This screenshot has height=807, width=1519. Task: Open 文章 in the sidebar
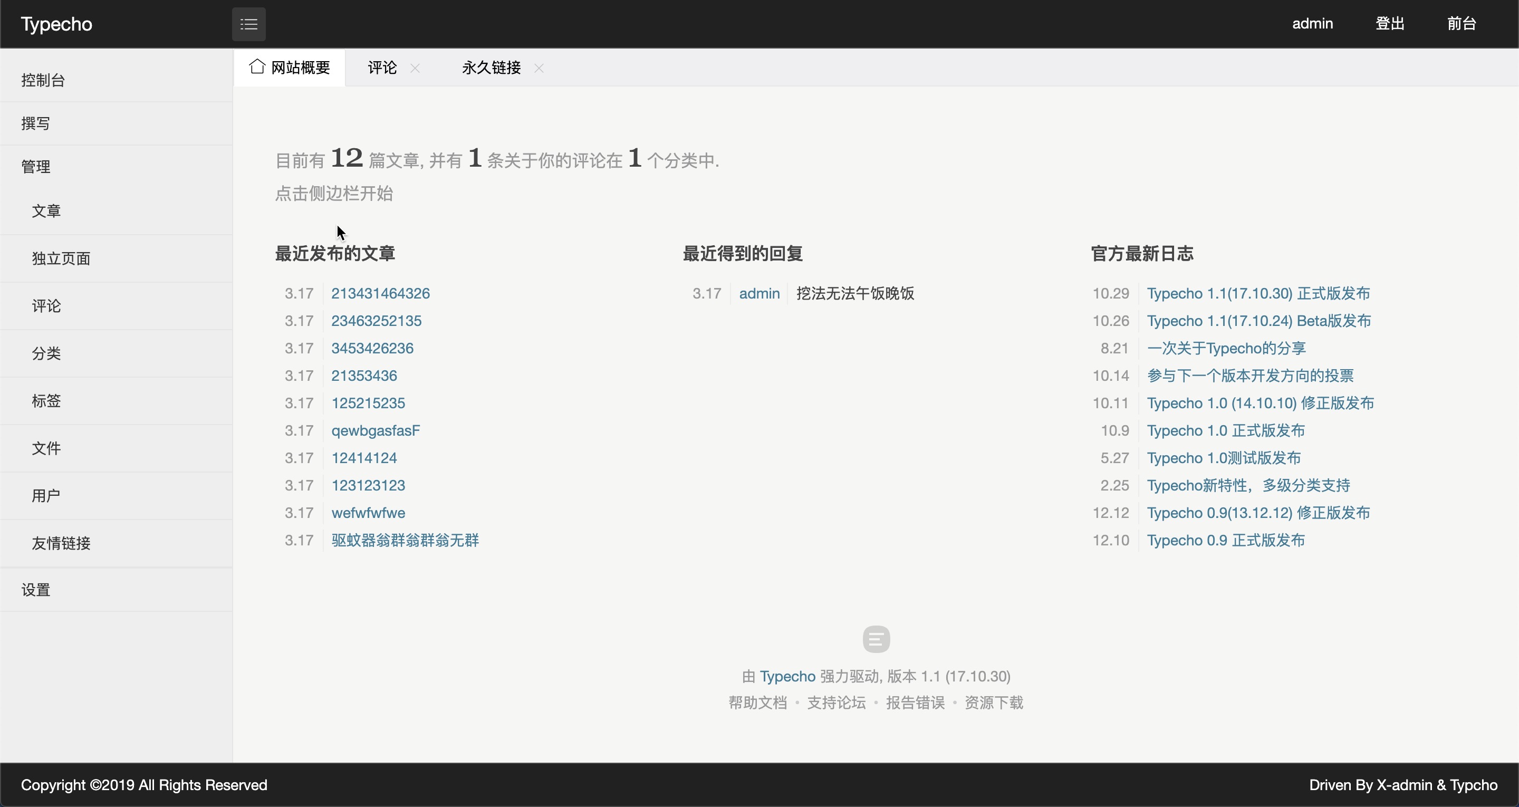pos(46,211)
